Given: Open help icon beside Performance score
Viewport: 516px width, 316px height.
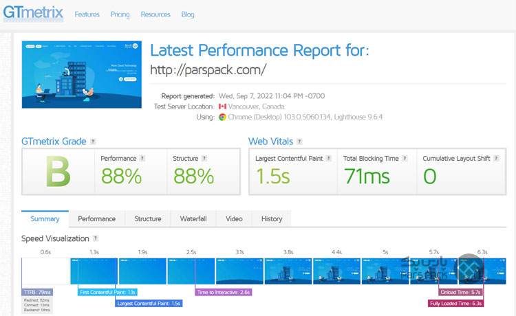Looking at the screenshot, I should (142, 158).
